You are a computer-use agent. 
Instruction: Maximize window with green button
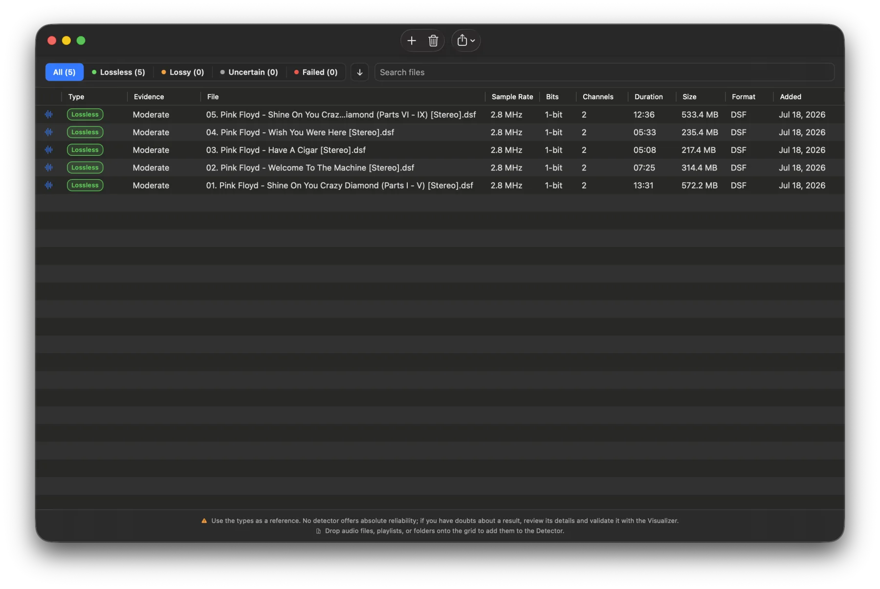tap(81, 41)
